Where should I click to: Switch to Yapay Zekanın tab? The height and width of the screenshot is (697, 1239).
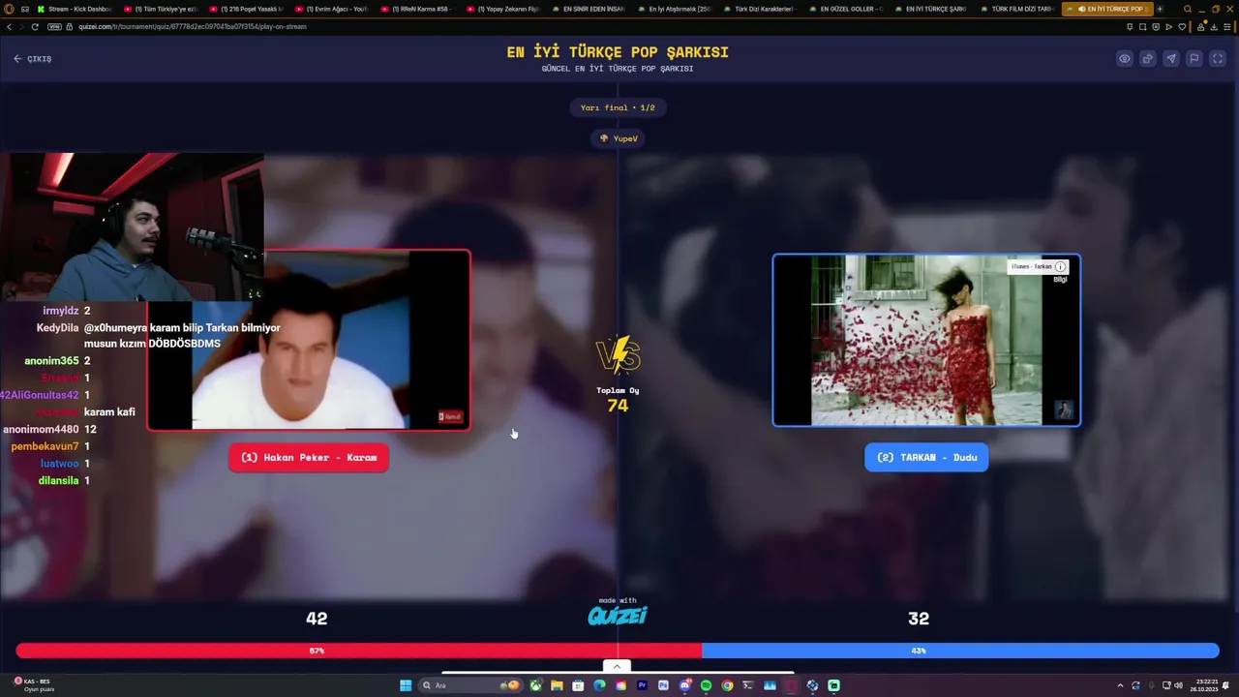pos(501,9)
